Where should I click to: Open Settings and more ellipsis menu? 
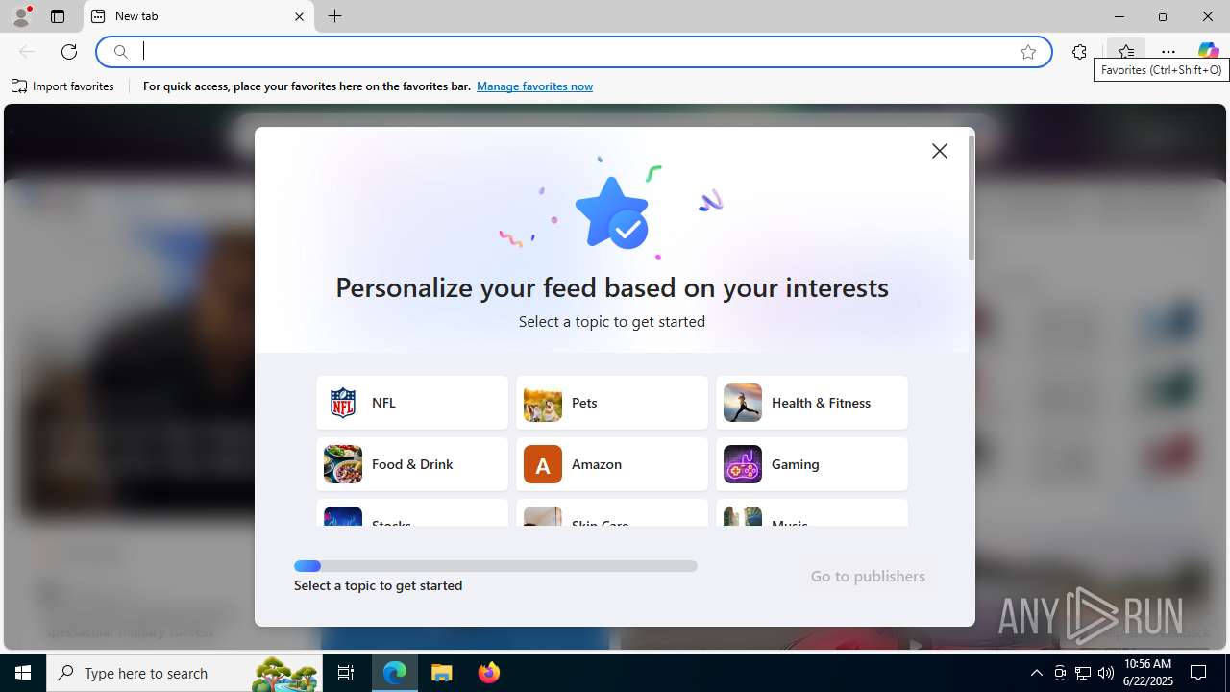point(1168,52)
